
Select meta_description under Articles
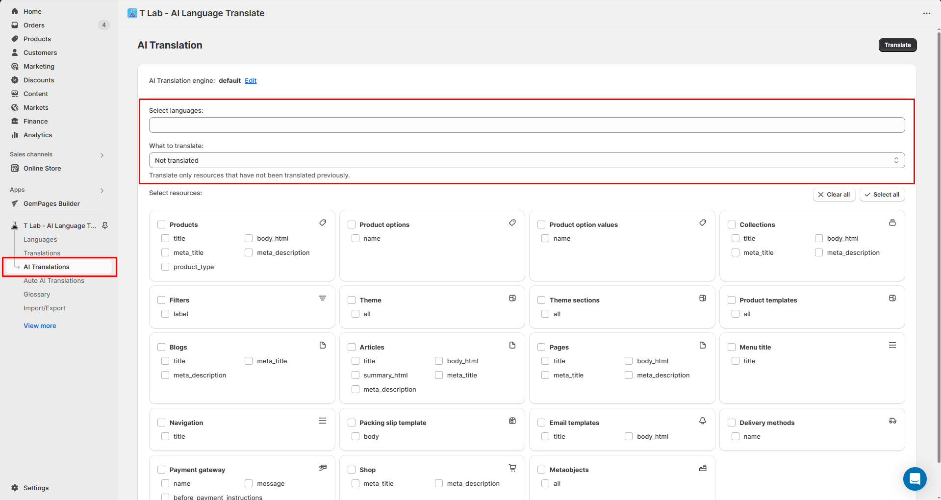(x=356, y=389)
